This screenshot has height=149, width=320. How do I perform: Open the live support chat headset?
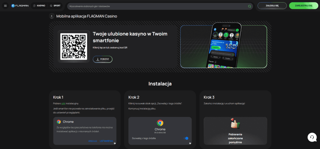(312, 137)
